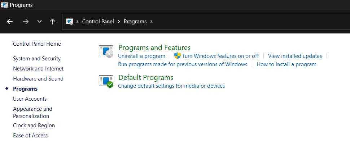Image resolution: width=350 pixels, height=164 pixels.
Task: Open Hardware and Sound category
Action: (38, 78)
